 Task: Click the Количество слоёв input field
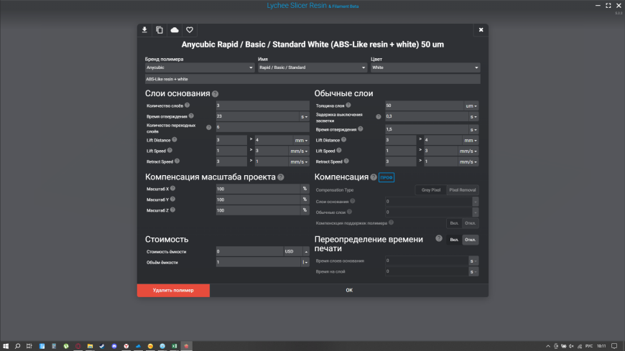tap(262, 106)
